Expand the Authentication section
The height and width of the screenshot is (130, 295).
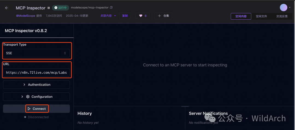pyautogui.click(x=36, y=85)
